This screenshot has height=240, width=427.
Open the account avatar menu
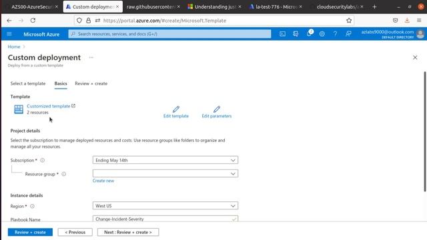pos(420,34)
